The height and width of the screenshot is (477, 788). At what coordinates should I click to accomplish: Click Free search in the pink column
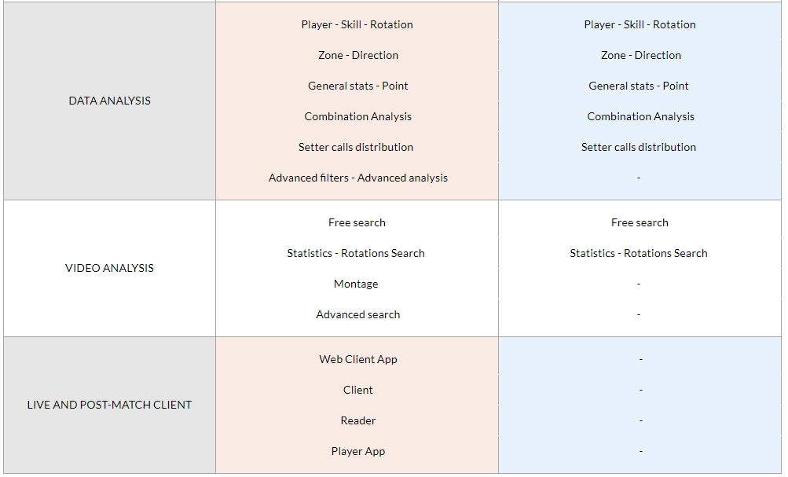pos(357,222)
